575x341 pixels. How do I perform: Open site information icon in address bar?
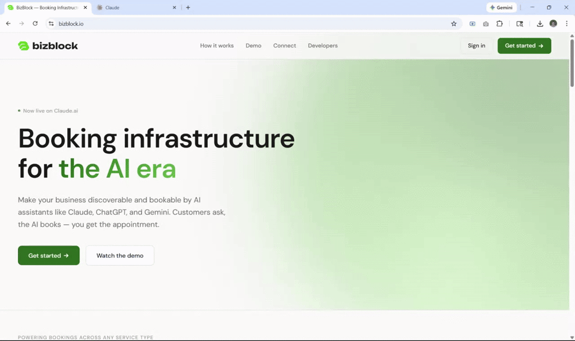[x=51, y=24]
